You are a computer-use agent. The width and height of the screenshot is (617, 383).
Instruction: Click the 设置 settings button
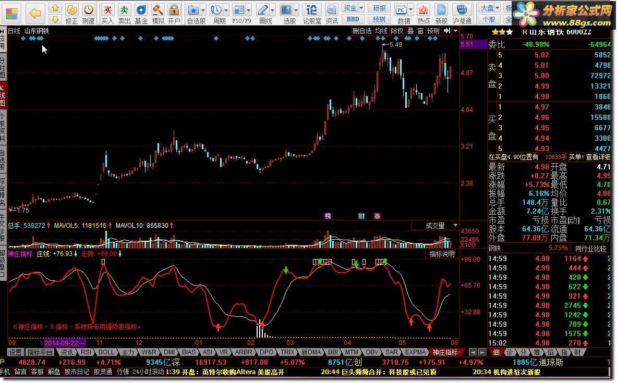click(15, 352)
